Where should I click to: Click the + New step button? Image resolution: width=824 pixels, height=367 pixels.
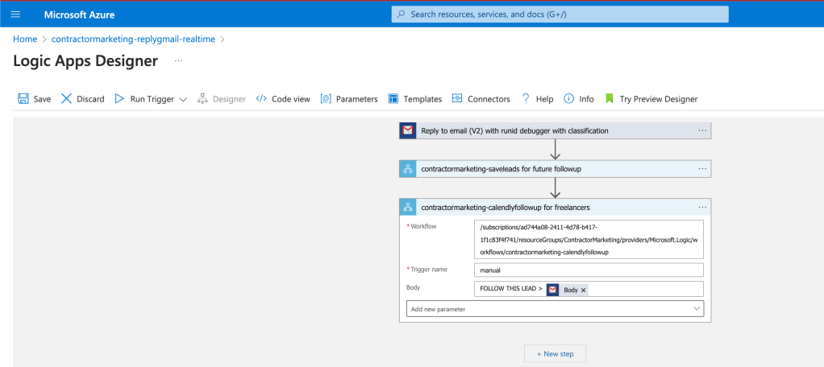[x=555, y=354]
